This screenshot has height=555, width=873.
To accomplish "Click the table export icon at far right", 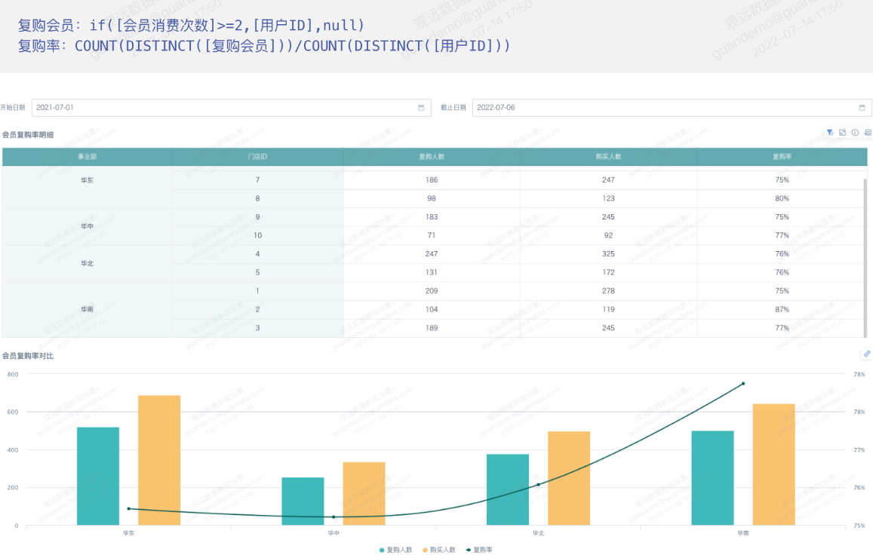I will click(x=868, y=133).
